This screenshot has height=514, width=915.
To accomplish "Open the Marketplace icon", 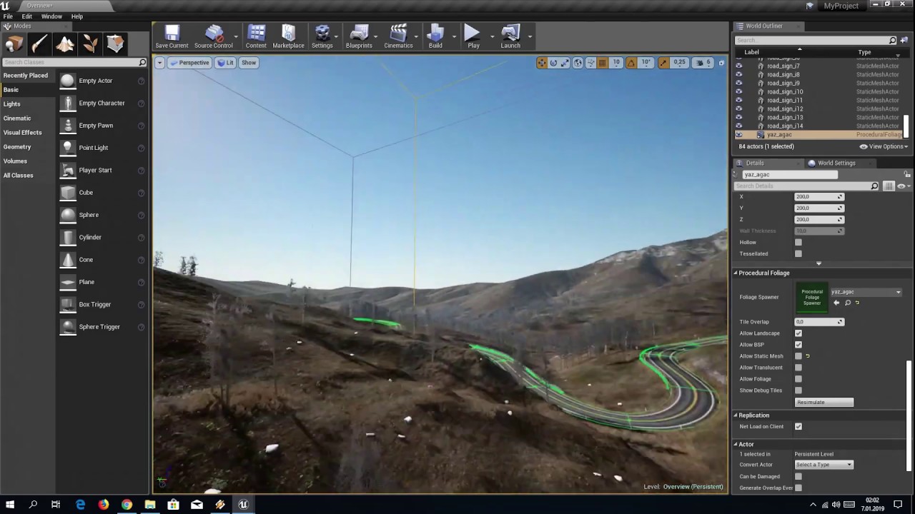I will click(288, 36).
